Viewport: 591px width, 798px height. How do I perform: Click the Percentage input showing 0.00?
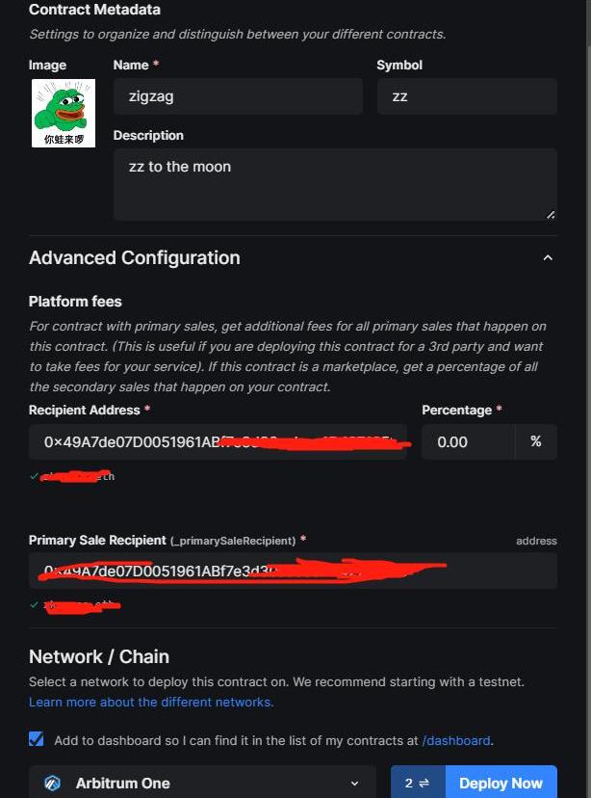[x=468, y=441]
